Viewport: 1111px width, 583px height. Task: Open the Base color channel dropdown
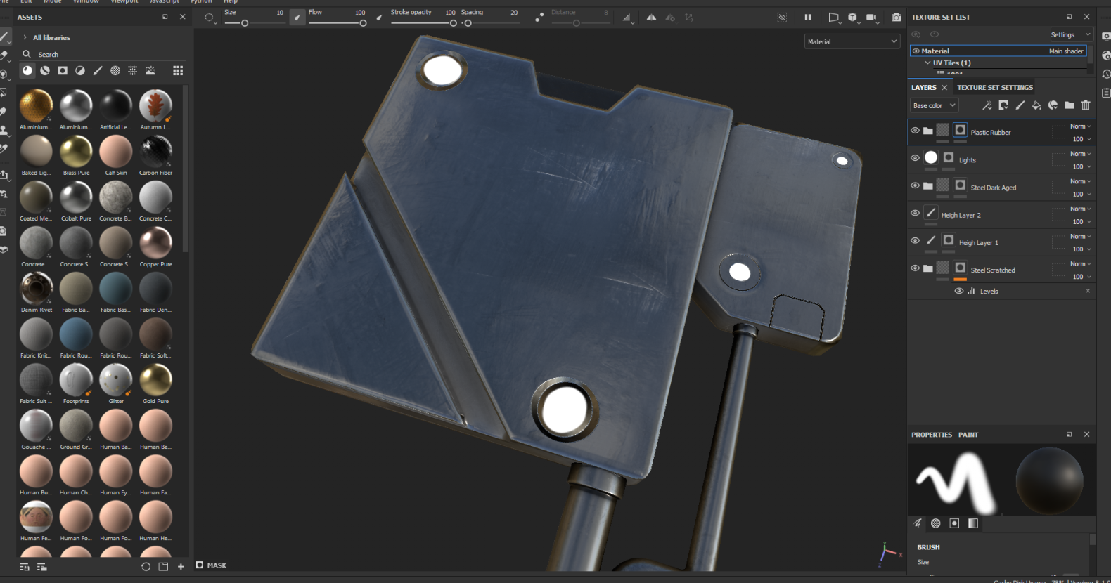pyautogui.click(x=935, y=105)
